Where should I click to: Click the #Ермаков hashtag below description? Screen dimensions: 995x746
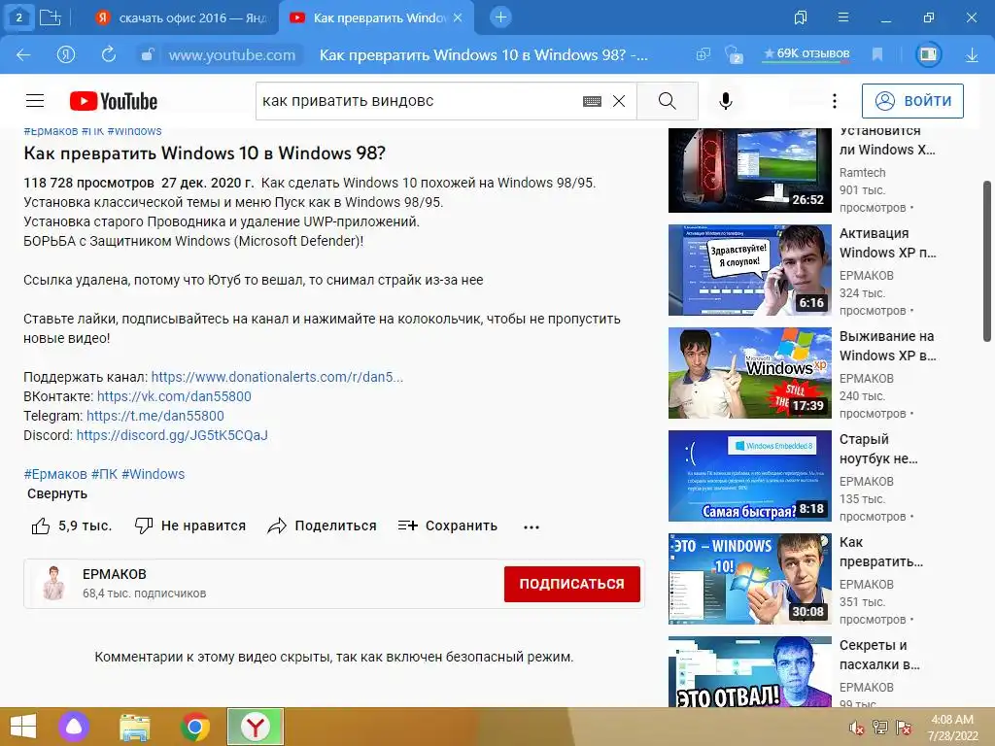click(55, 474)
